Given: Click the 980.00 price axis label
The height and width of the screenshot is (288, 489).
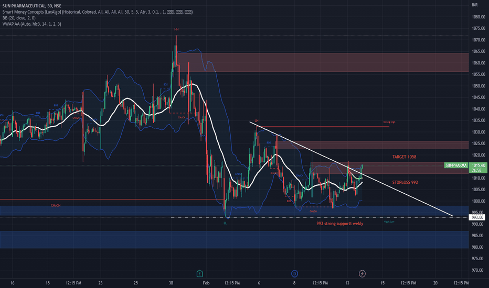Looking at the screenshot, I should click(x=479, y=247).
